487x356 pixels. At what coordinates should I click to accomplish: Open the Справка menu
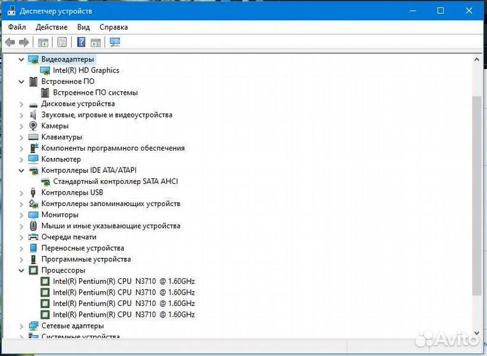tap(113, 27)
